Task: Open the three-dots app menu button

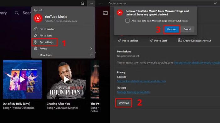Action: point(91,3)
